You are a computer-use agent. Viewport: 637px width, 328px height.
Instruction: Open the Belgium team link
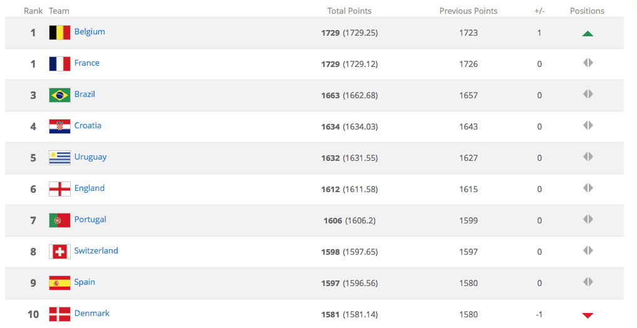[x=90, y=32]
